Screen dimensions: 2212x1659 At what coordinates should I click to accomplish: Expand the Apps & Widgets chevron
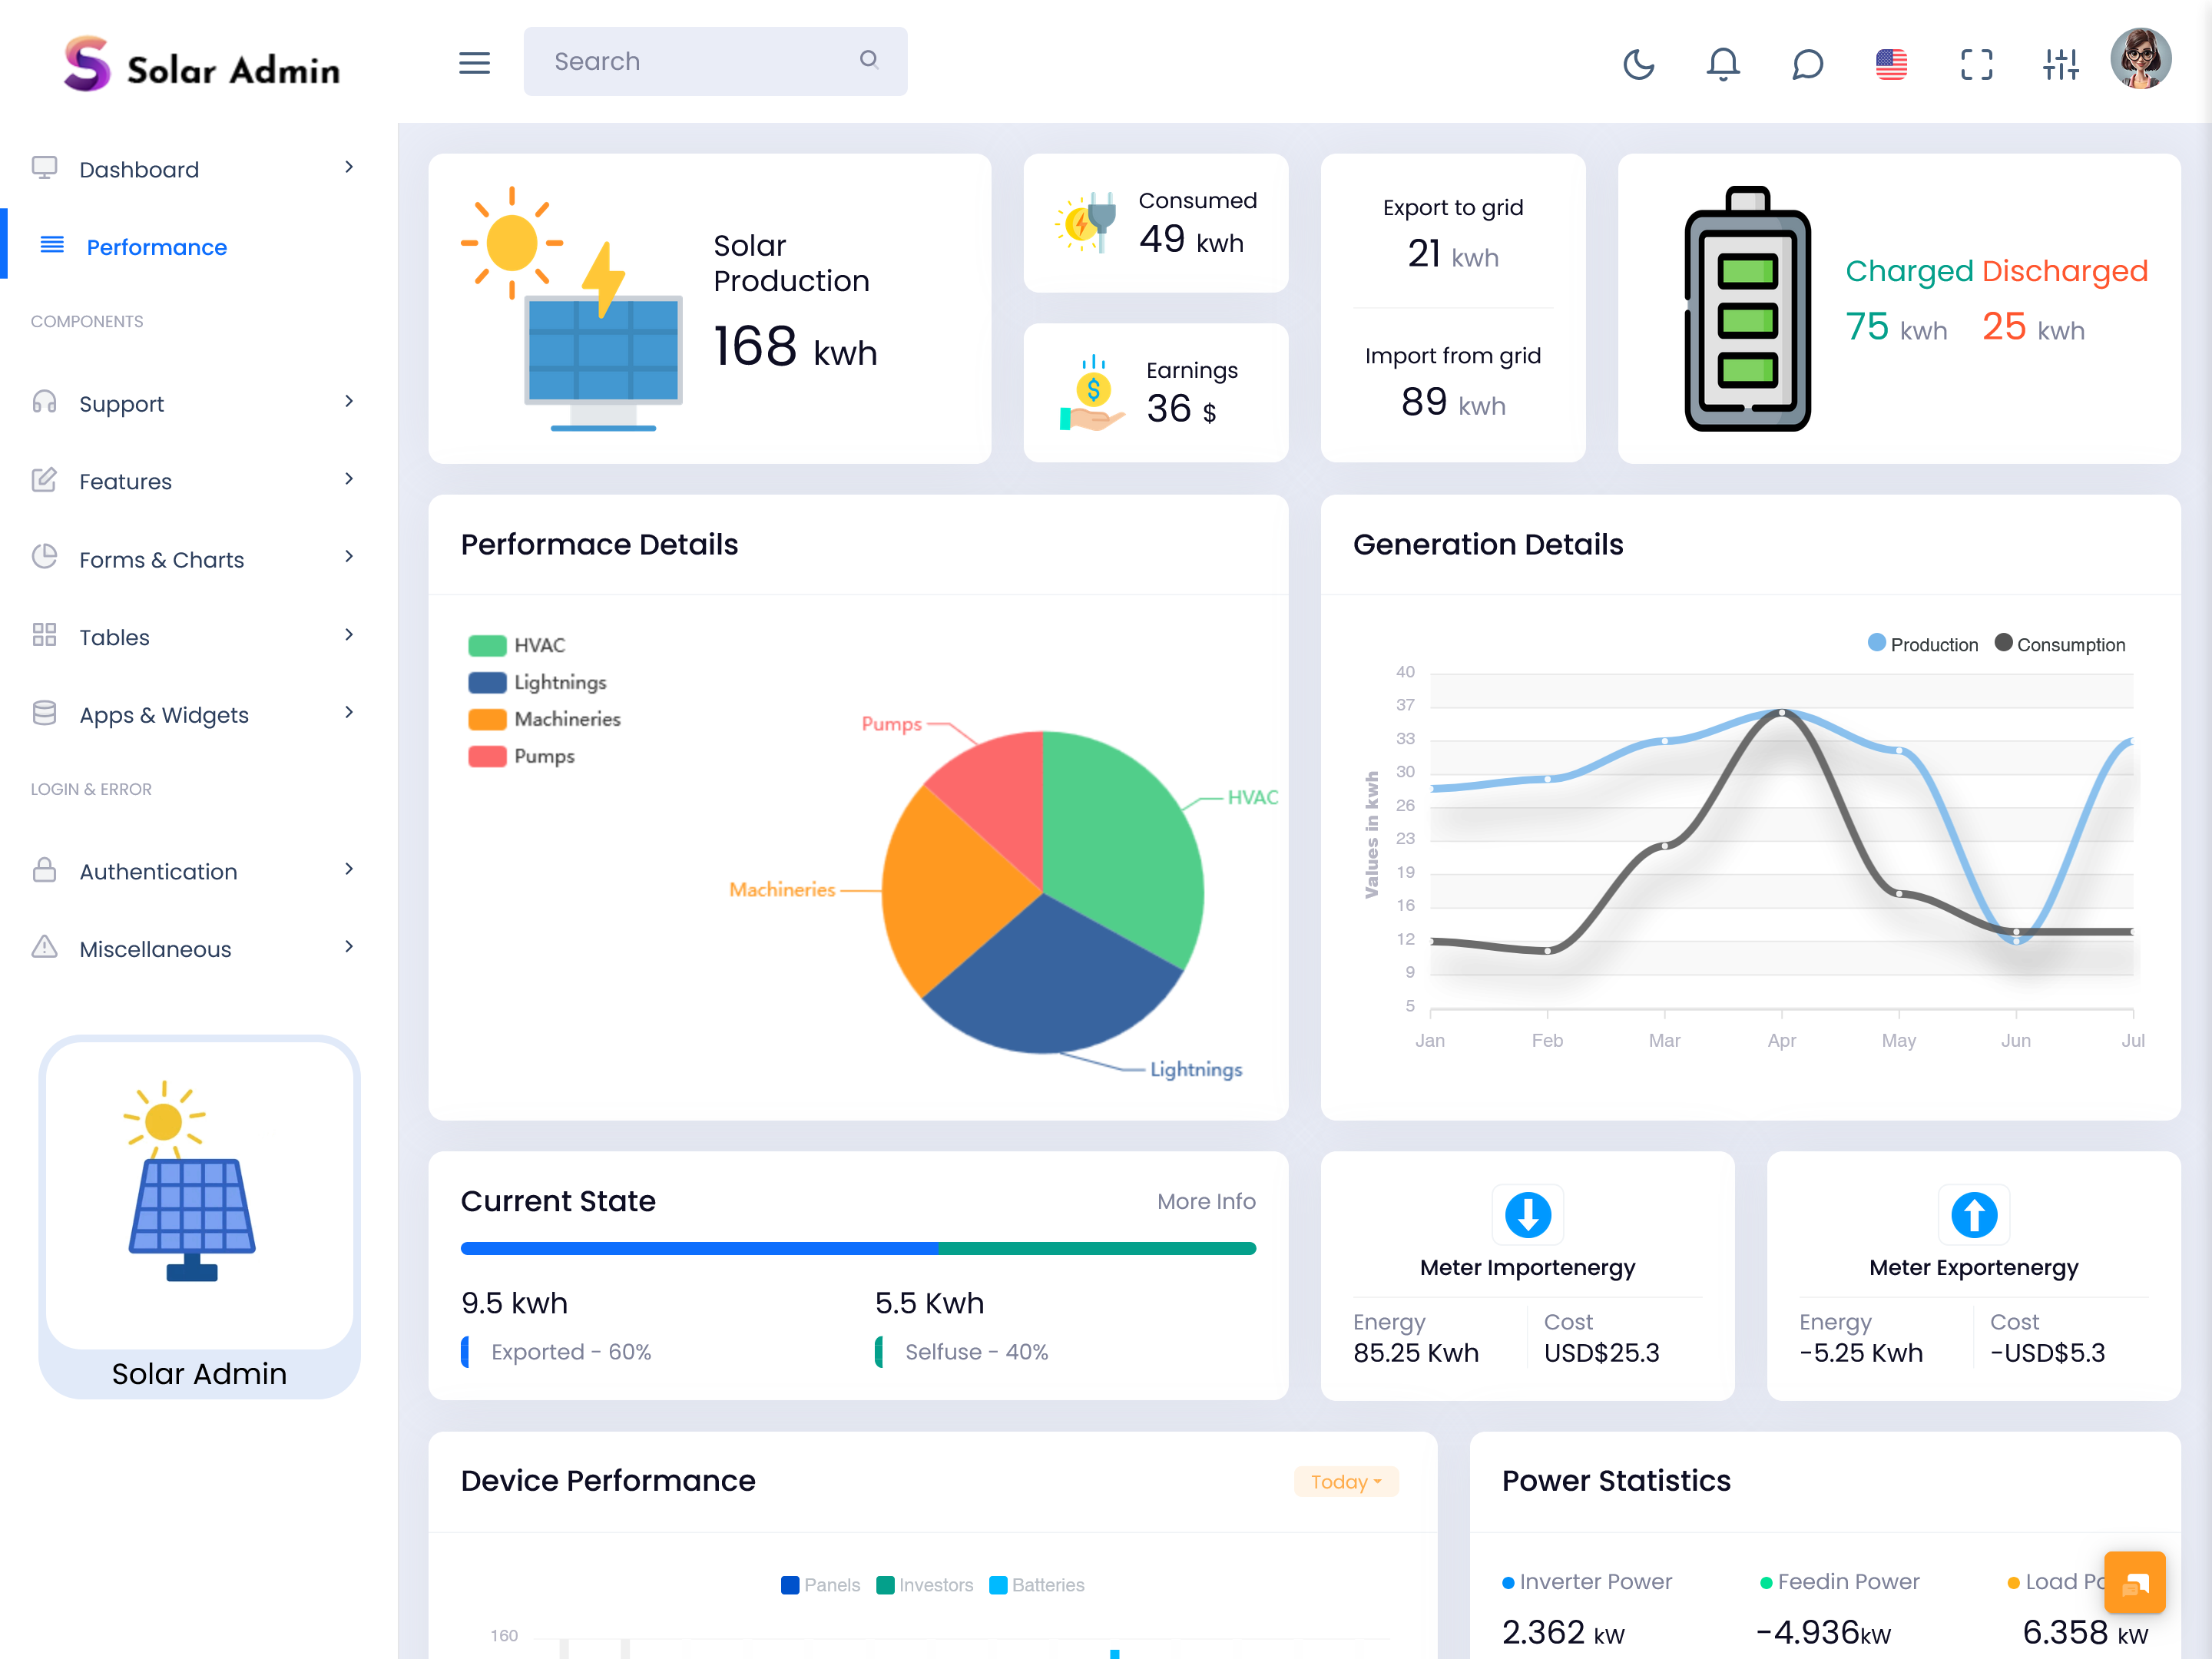[x=349, y=713]
